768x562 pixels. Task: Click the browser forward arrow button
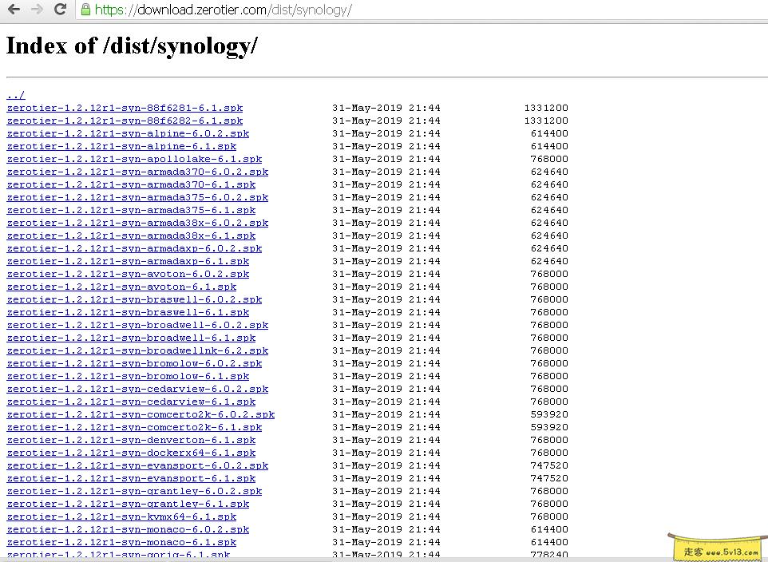36,10
